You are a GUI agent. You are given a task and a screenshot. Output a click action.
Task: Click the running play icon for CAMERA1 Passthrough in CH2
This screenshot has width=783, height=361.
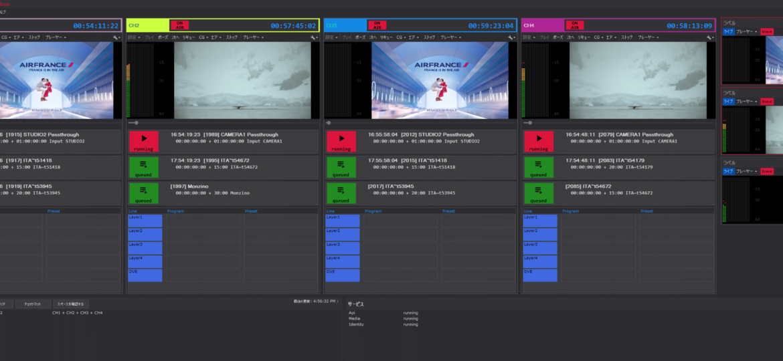coord(143,141)
